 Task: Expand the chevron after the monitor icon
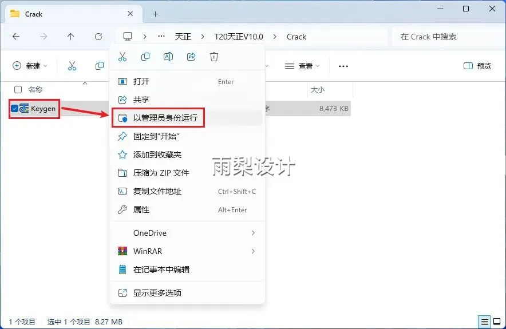[x=145, y=37]
